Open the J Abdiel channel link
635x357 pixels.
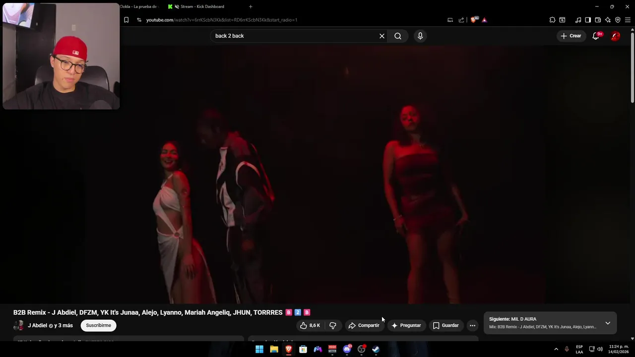(x=37, y=325)
